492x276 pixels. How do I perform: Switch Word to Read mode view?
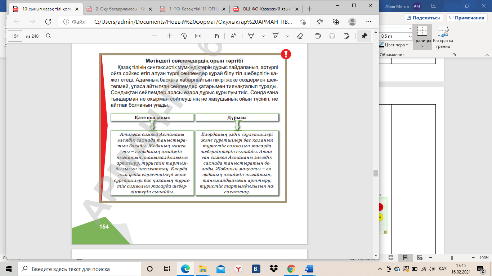391,258
